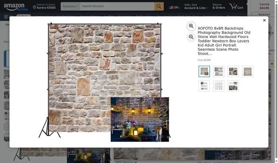Close the image viewer popup
Image resolution: width=278 pixels, height=163 pixels.
pyautogui.click(x=264, y=20)
